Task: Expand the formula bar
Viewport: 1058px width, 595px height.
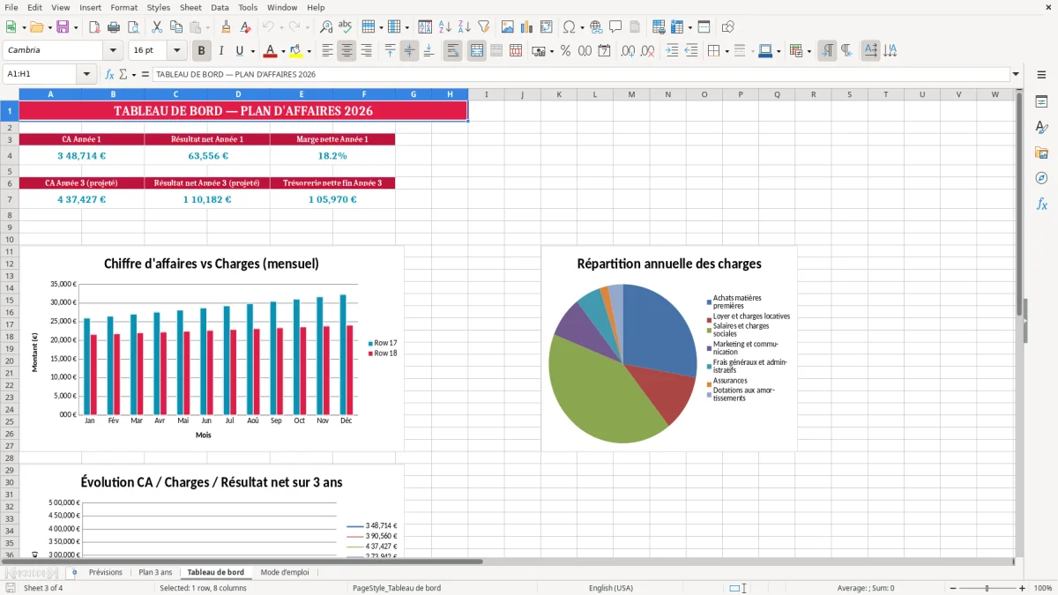Action: click(1016, 75)
